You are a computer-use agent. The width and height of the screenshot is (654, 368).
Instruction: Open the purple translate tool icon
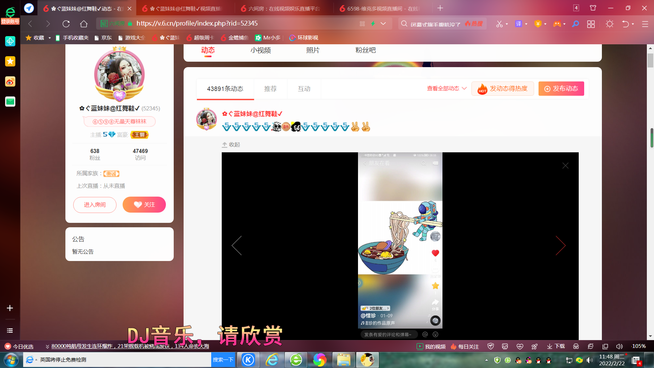(x=518, y=24)
